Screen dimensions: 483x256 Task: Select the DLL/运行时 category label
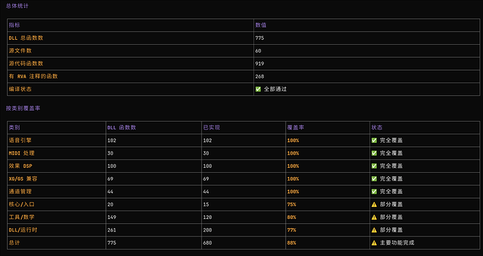(x=23, y=230)
